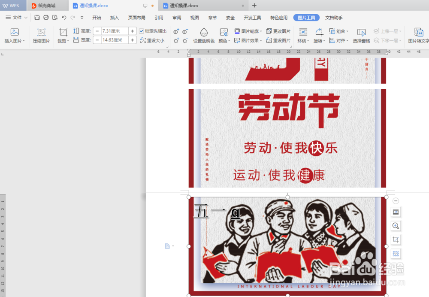Select the crop icon in the floating image toolbar

pyautogui.click(x=396, y=240)
